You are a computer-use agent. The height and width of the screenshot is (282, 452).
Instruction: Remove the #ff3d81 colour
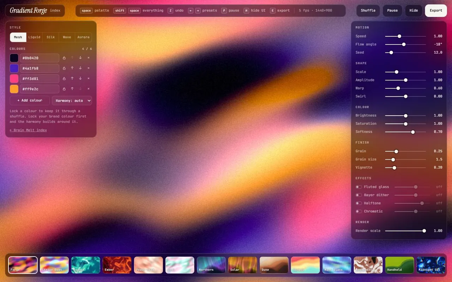click(x=88, y=78)
